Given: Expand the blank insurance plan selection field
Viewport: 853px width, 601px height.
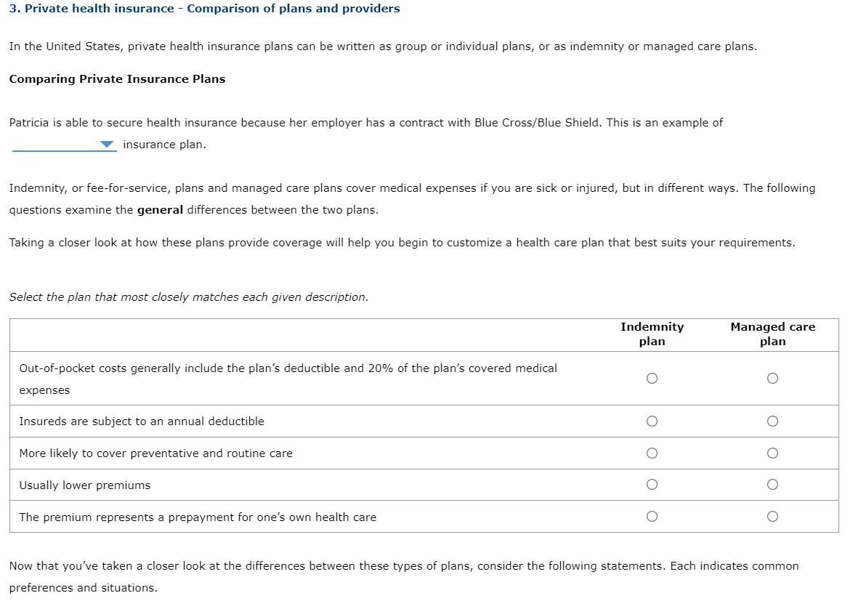Looking at the screenshot, I should pos(64,145).
